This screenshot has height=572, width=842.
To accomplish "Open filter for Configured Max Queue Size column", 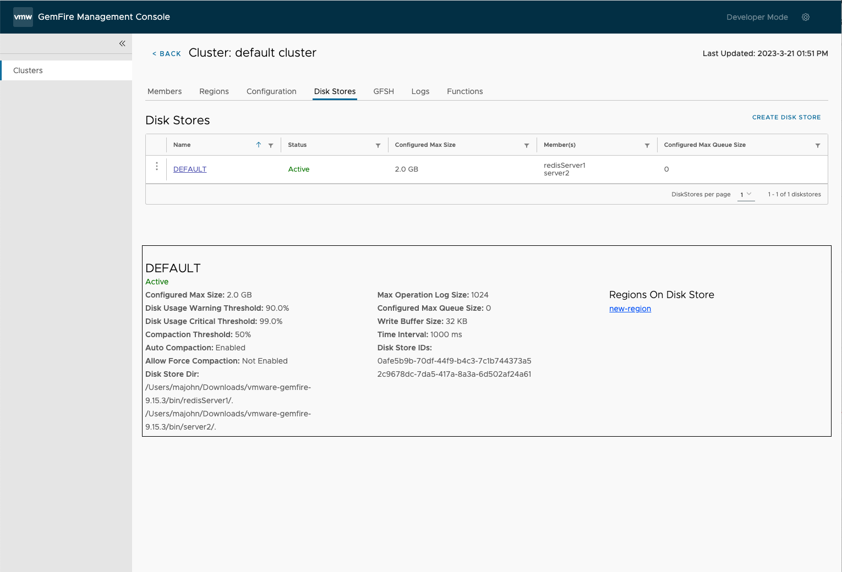I will point(818,145).
